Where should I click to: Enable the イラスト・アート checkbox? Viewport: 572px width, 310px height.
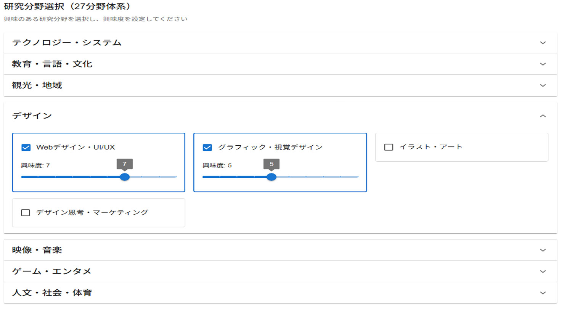[x=389, y=147]
